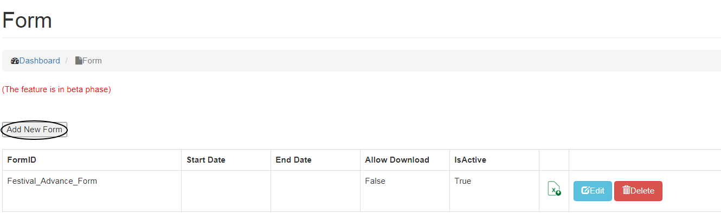Click the file icon beside Form breadcrumb
Screen dimensions: 721x219
click(x=79, y=61)
